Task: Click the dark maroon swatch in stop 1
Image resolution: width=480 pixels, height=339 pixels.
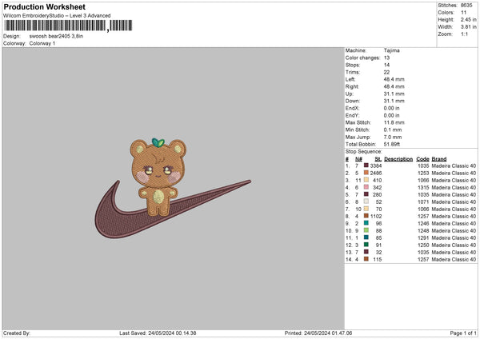Action: point(366,166)
